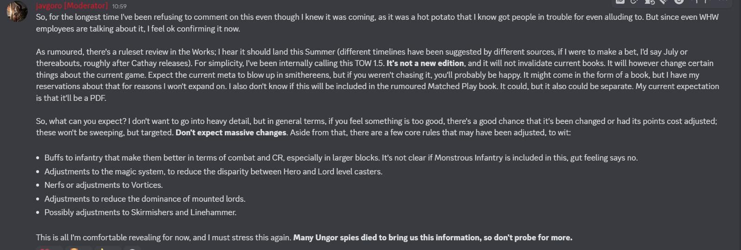Click the bullet about buffs to infantry
Screen dimensions: 741x250
coord(341,158)
